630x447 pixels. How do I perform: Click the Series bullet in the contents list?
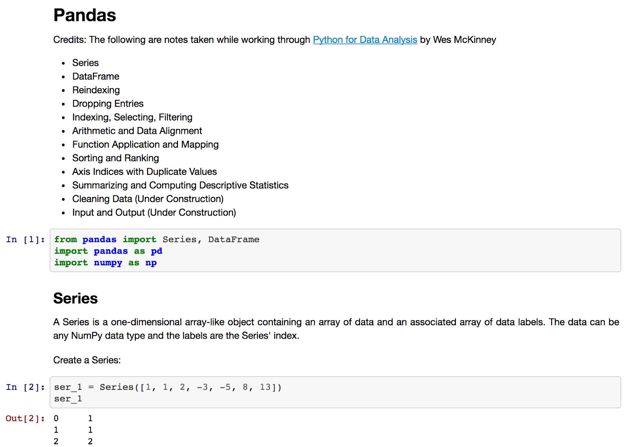pos(85,63)
